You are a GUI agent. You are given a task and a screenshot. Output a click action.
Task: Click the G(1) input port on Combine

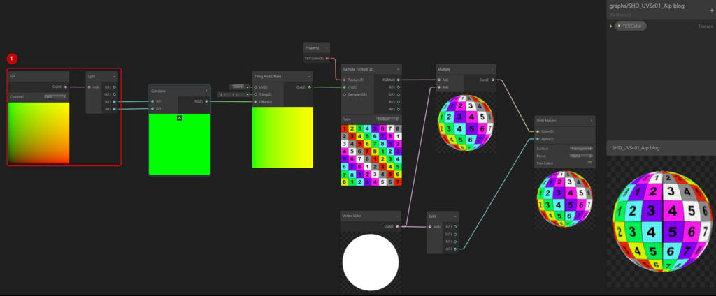[x=152, y=108]
